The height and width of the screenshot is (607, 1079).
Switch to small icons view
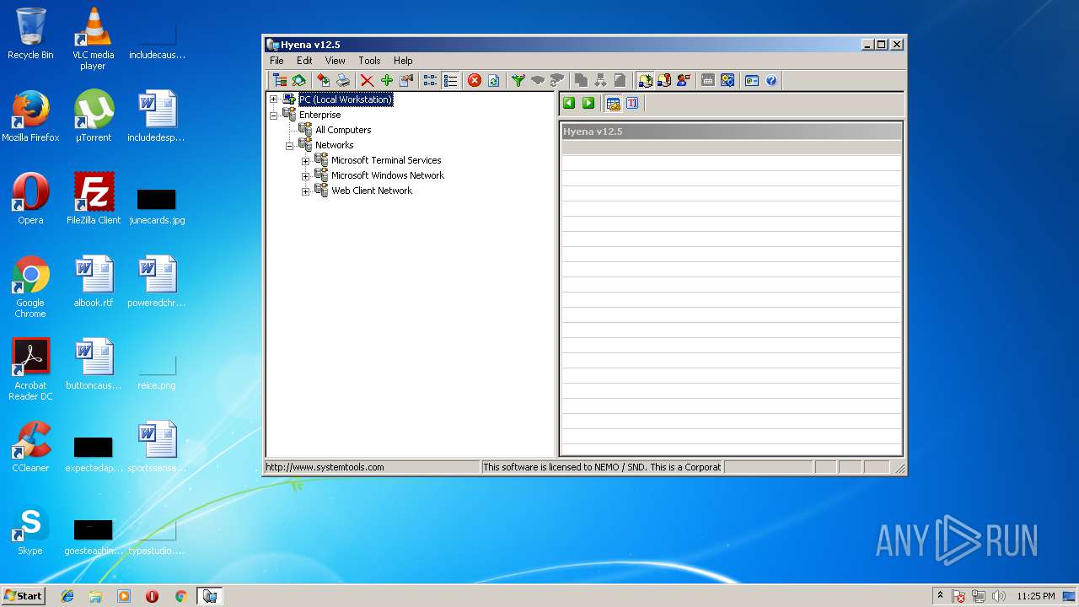[x=430, y=80]
